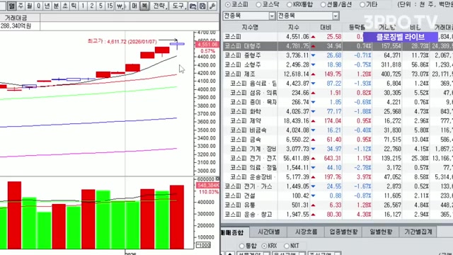Switch chart to monthly (월) period

pyautogui.click(x=30, y=6)
